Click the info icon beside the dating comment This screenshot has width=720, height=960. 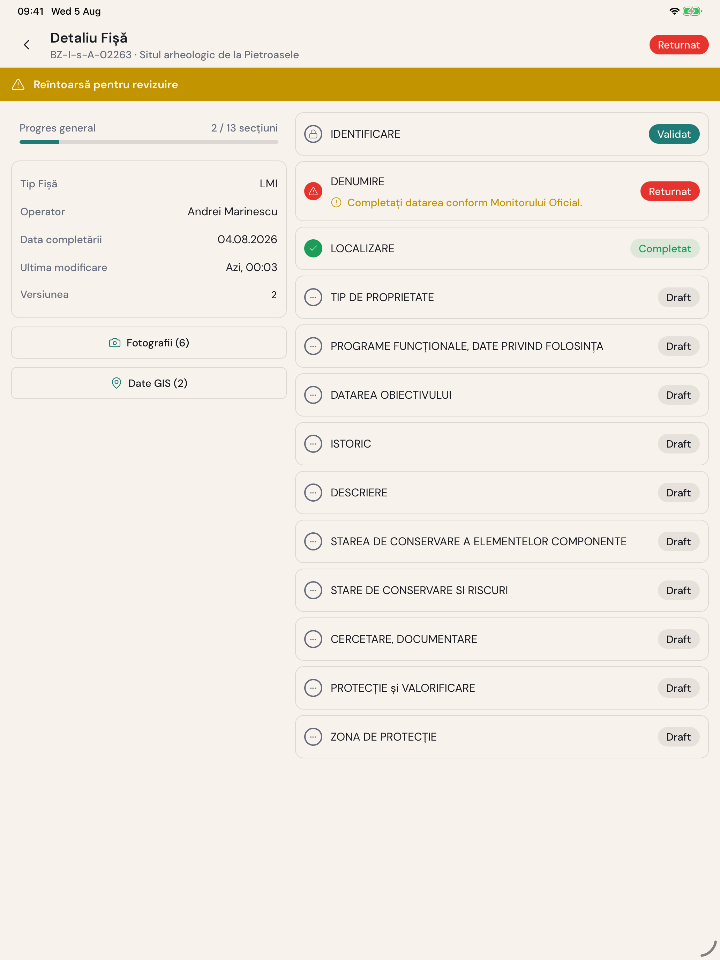336,203
